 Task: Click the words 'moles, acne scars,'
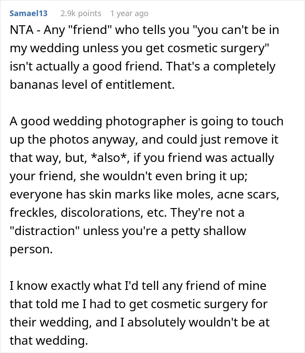tap(228, 194)
